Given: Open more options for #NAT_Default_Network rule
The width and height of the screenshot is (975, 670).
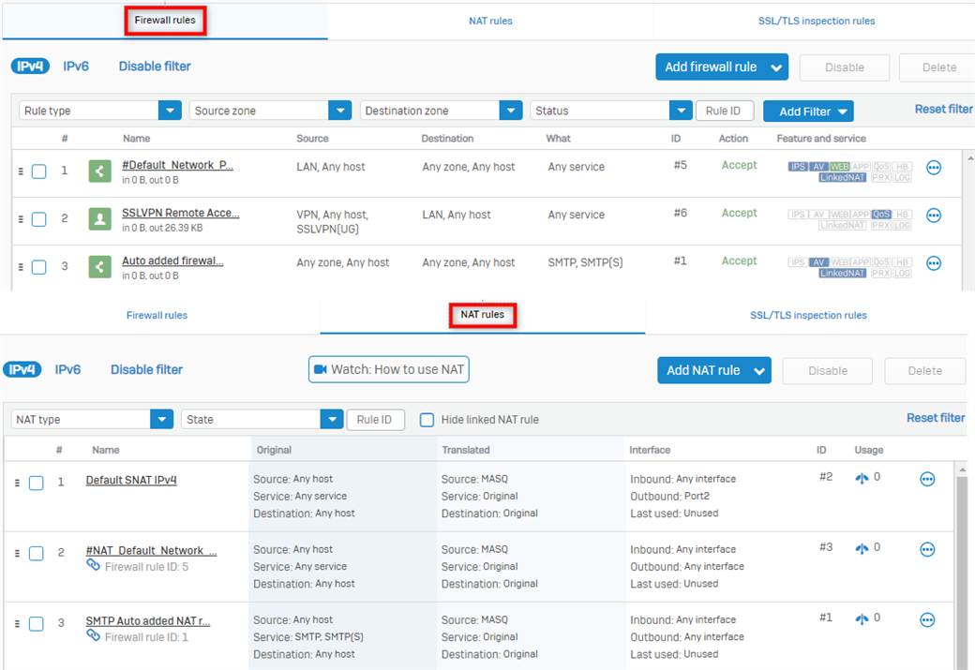Looking at the screenshot, I should point(927,549).
